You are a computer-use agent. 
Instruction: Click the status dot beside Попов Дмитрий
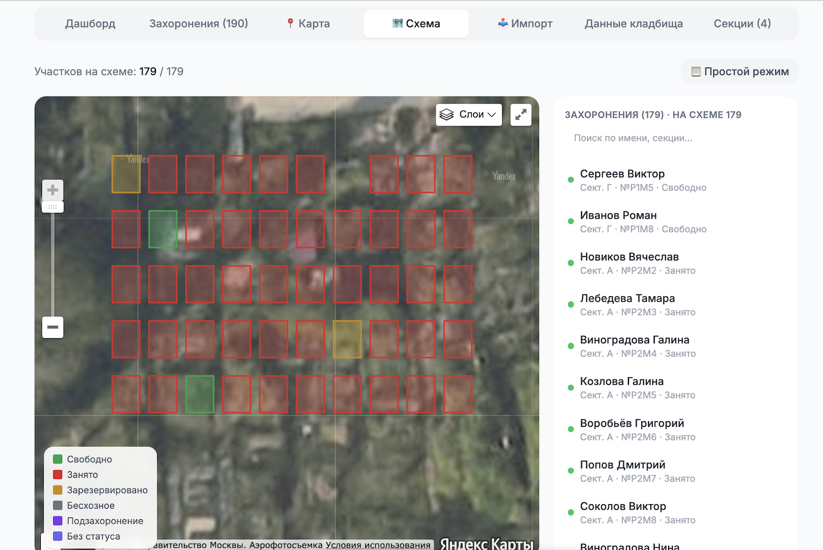[x=571, y=471]
